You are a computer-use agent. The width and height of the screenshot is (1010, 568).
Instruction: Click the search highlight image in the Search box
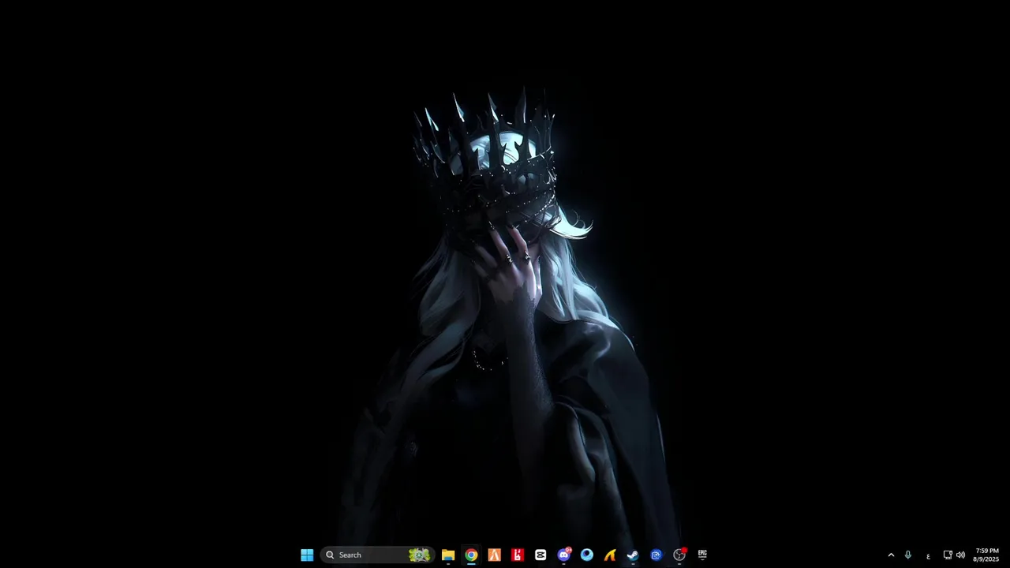click(x=420, y=555)
